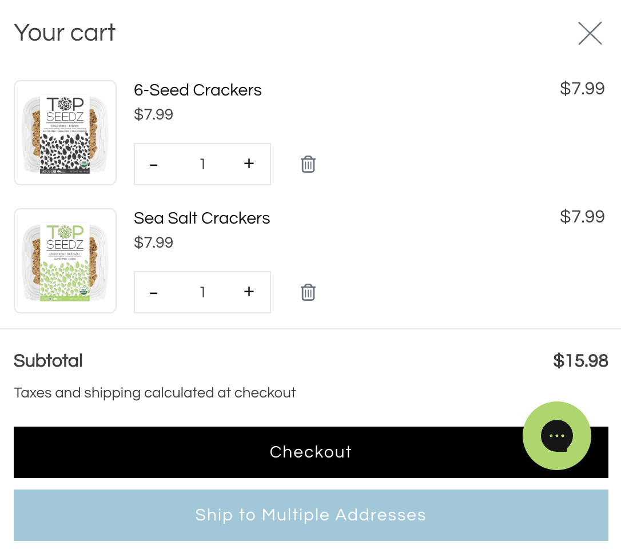Screen dimensions: 621x549
Task: Delete 6-Seed Crackers with trash icon
Action: tap(308, 164)
